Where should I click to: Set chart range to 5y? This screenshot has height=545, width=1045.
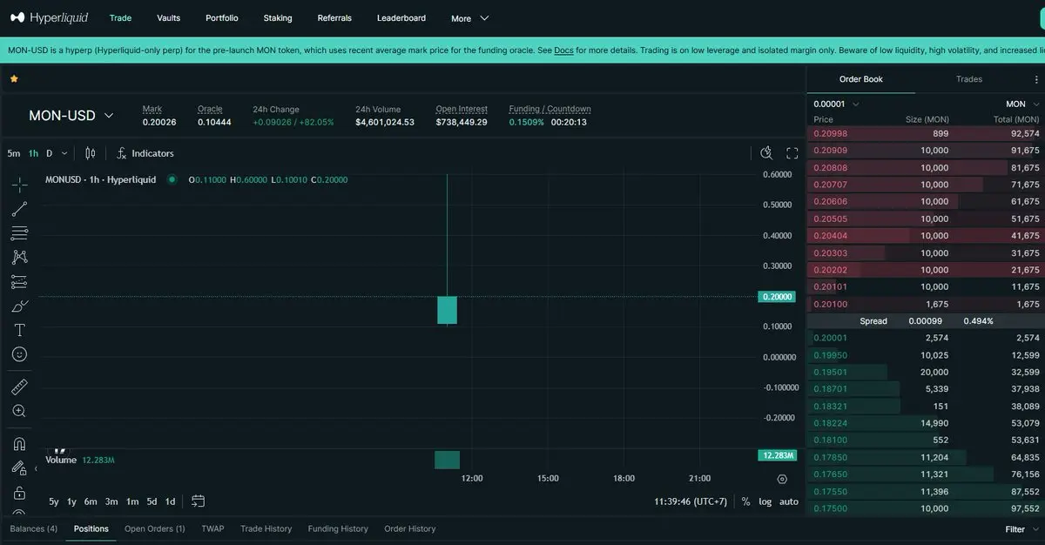click(54, 501)
